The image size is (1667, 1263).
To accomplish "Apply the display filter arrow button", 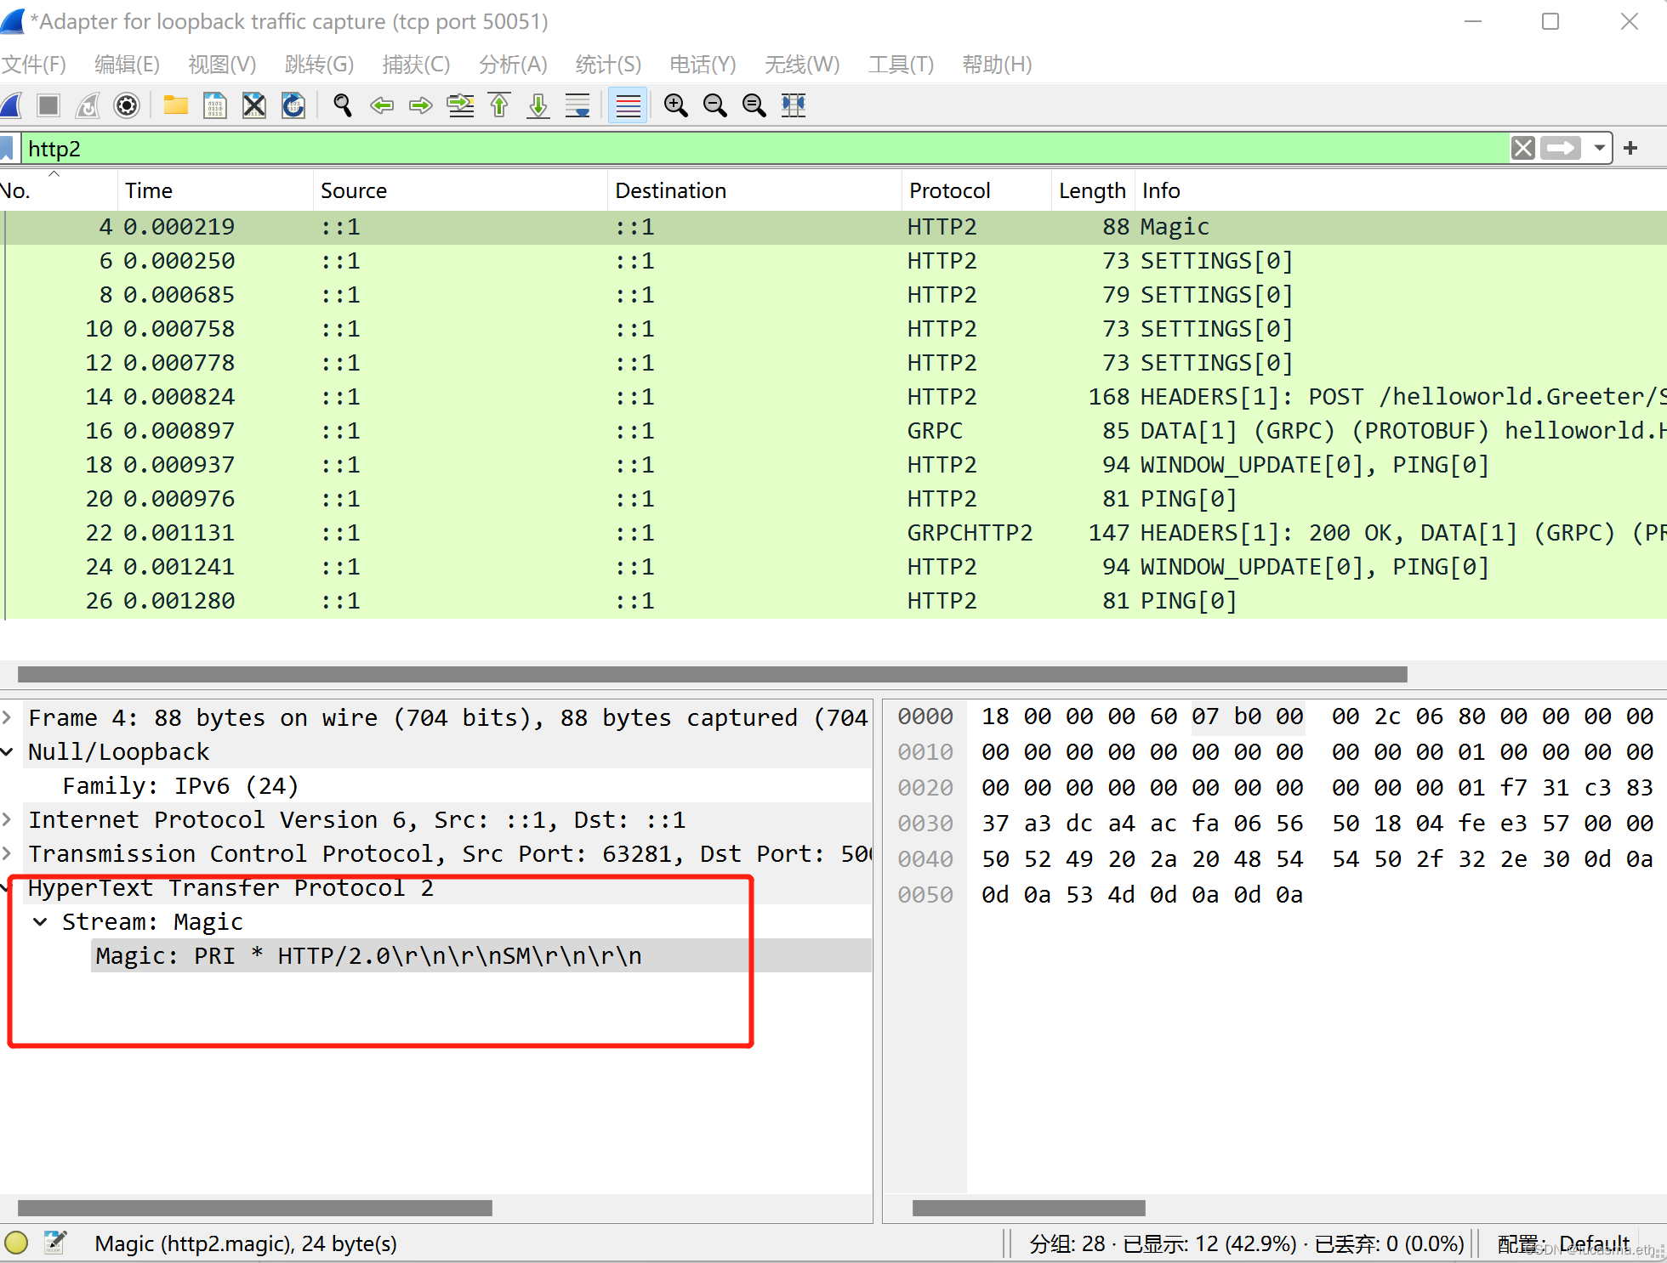I will click(x=1561, y=149).
